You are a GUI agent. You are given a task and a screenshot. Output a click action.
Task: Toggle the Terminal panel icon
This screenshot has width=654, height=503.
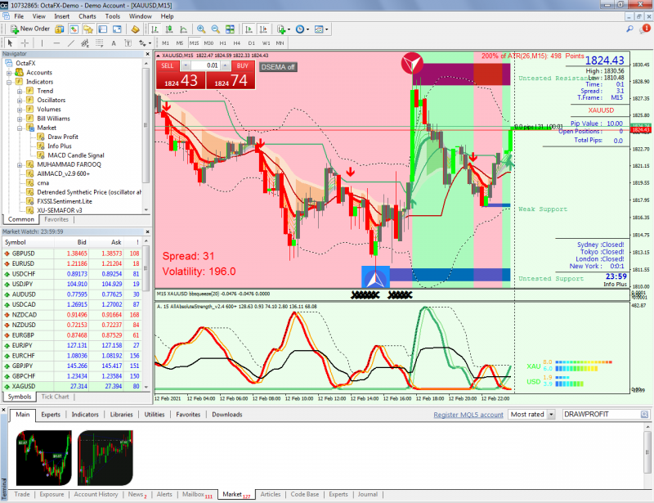click(103, 29)
